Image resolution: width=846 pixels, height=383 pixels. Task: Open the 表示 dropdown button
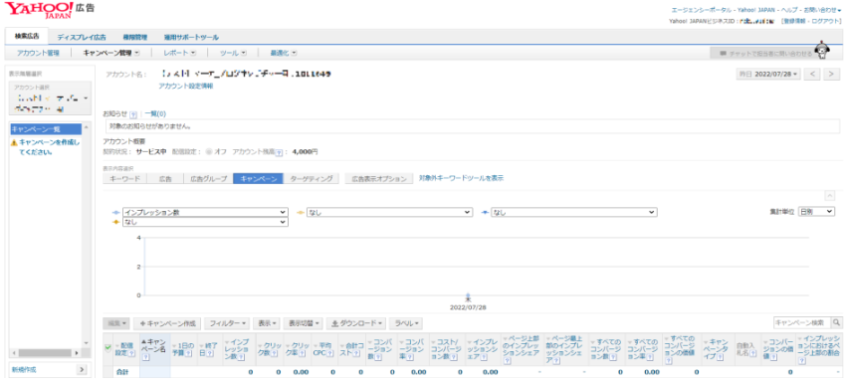click(267, 323)
